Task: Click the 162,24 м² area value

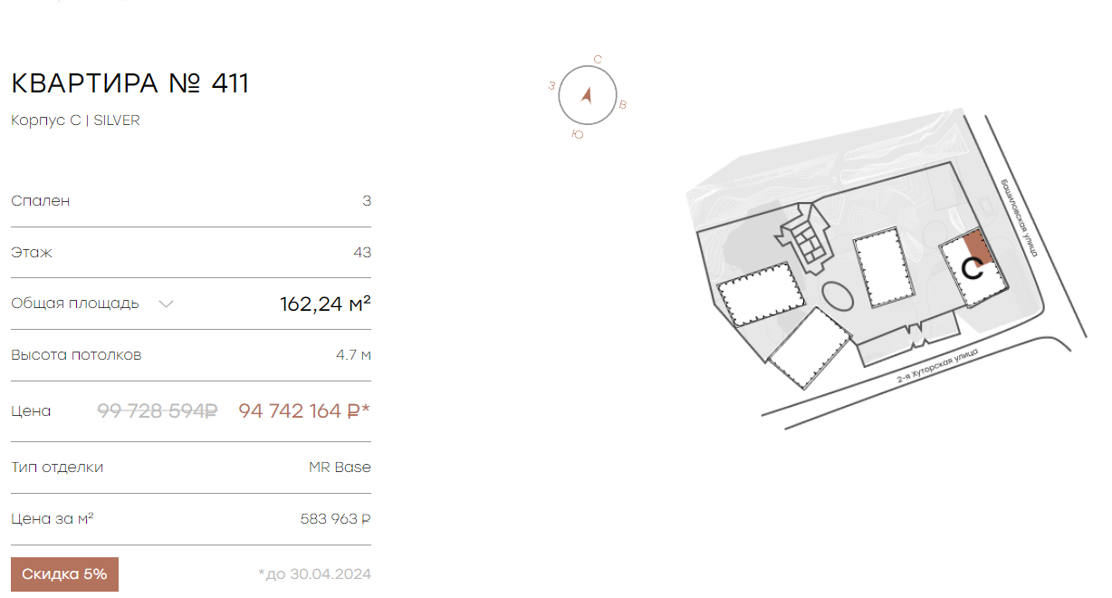Action: (326, 304)
